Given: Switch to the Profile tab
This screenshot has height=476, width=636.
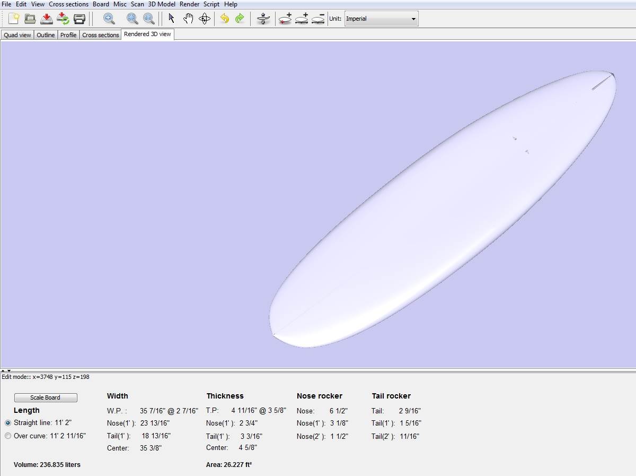Looking at the screenshot, I should [x=68, y=35].
